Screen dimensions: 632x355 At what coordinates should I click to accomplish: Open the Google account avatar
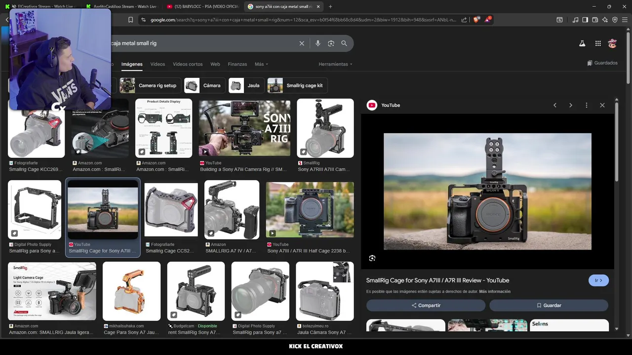[x=612, y=43]
